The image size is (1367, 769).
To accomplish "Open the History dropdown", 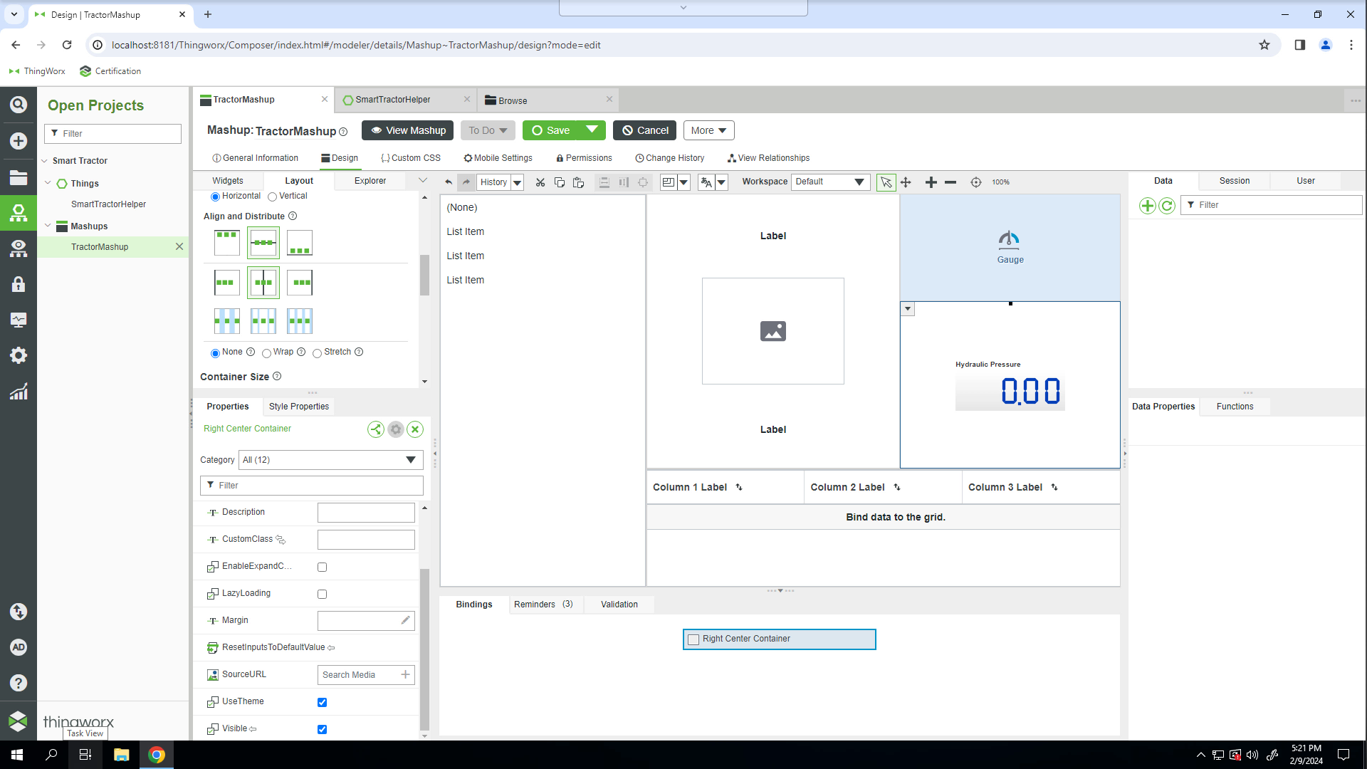I will click(518, 182).
